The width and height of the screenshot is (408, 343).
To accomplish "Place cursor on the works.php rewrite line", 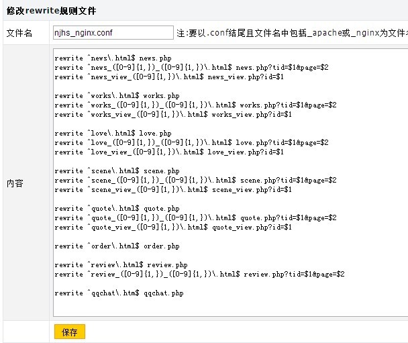I will click(117, 96).
